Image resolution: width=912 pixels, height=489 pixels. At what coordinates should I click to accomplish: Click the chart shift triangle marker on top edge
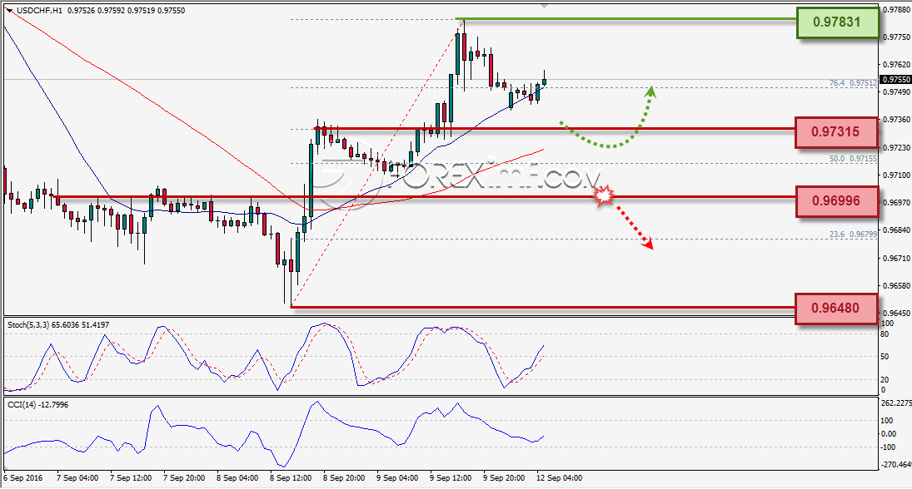click(545, 5)
